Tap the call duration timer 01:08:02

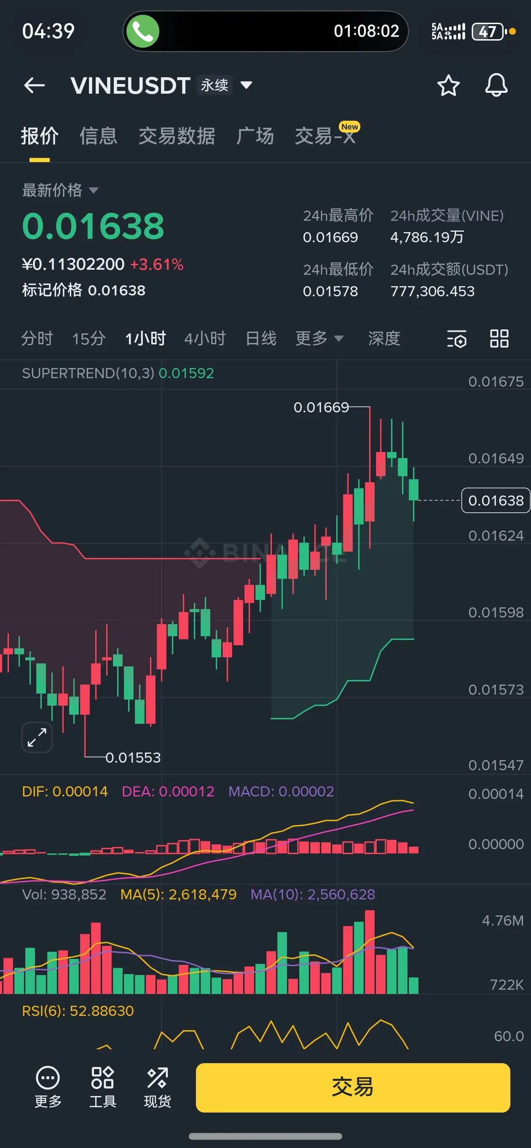(x=366, y=31)
